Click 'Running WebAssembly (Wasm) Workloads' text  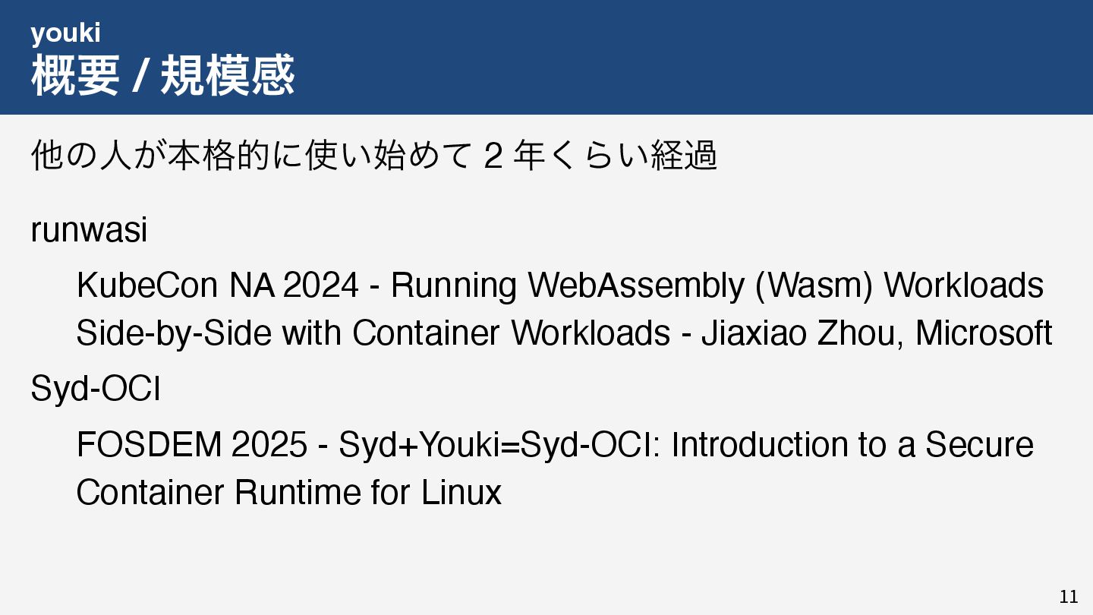[x=717, y=285]
